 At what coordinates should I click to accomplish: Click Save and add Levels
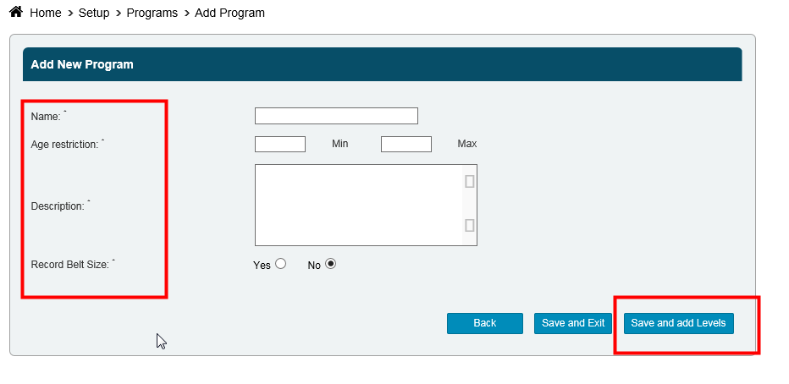click(x=678, y=323)
